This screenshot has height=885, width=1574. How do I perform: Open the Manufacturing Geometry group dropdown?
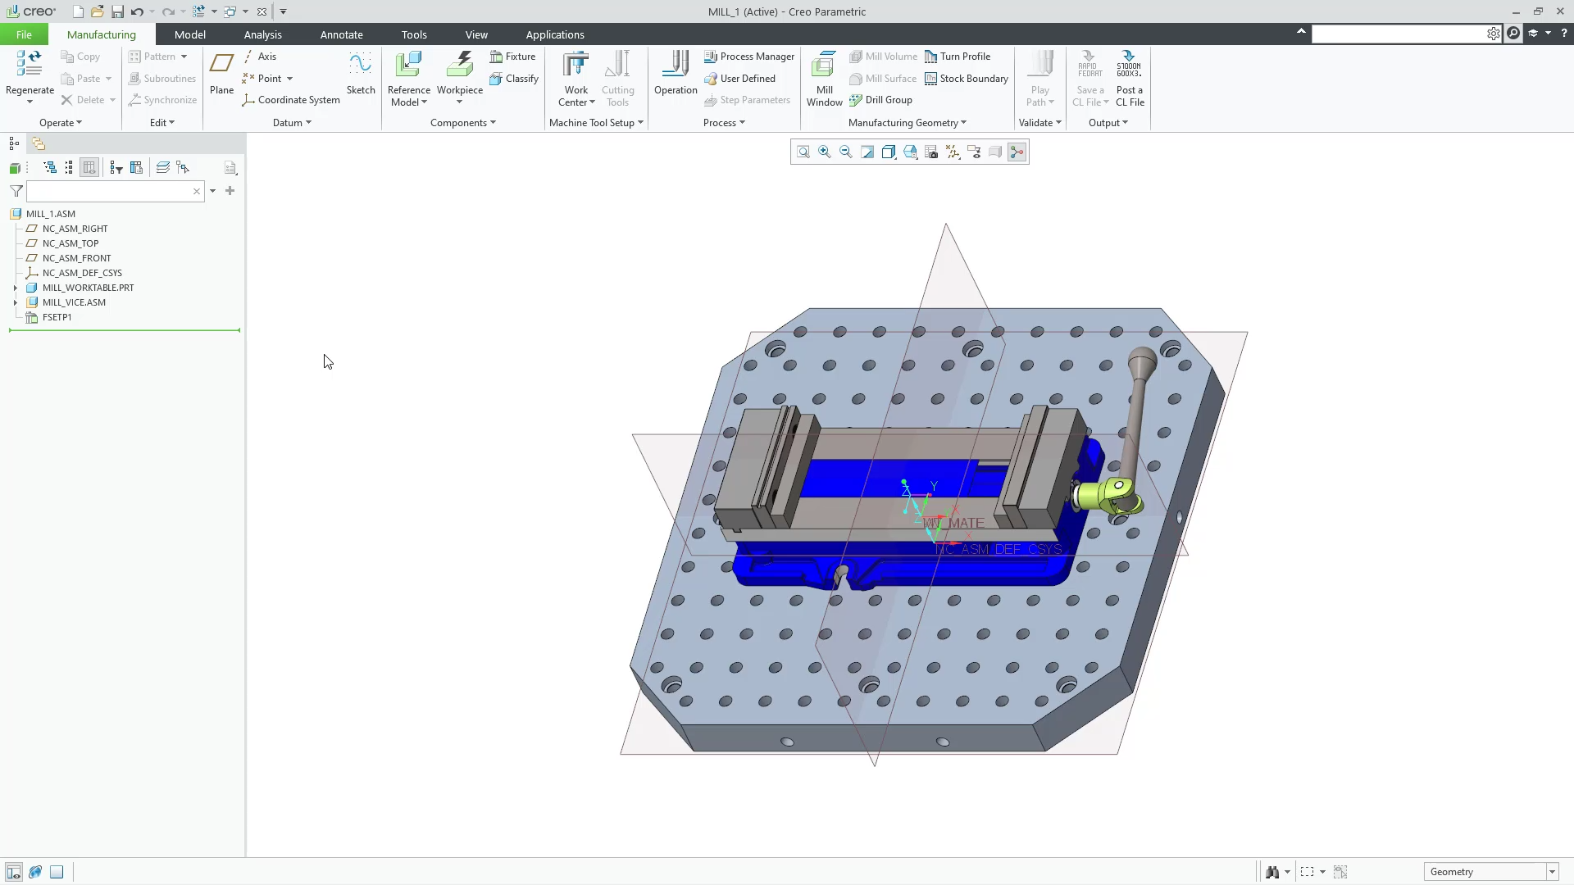pyautogui.click(x=908, y=123)
